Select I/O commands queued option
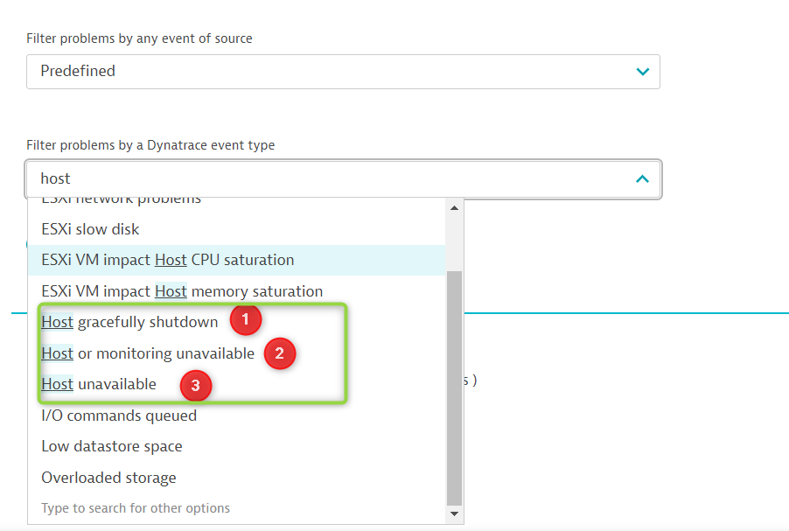 (119, 416)
